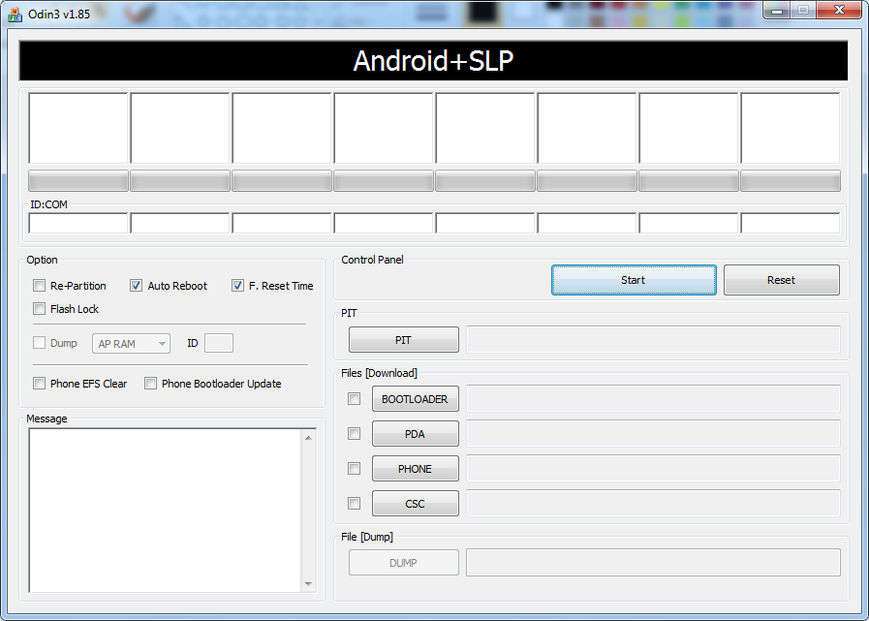Browse for a PHONE file
Image resolution: width=869 pixels, height=621 pixels.
point(415,469)
